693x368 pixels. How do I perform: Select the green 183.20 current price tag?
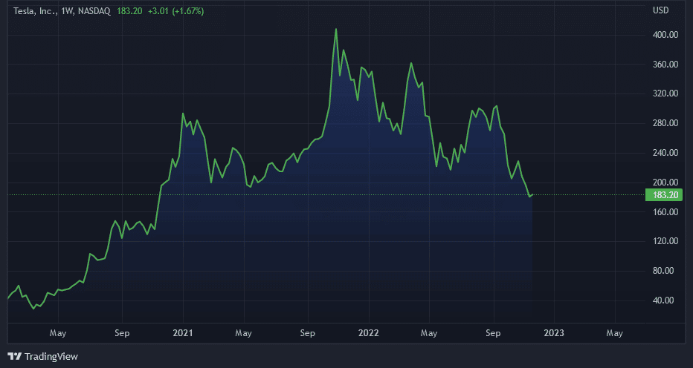(664, 195)
